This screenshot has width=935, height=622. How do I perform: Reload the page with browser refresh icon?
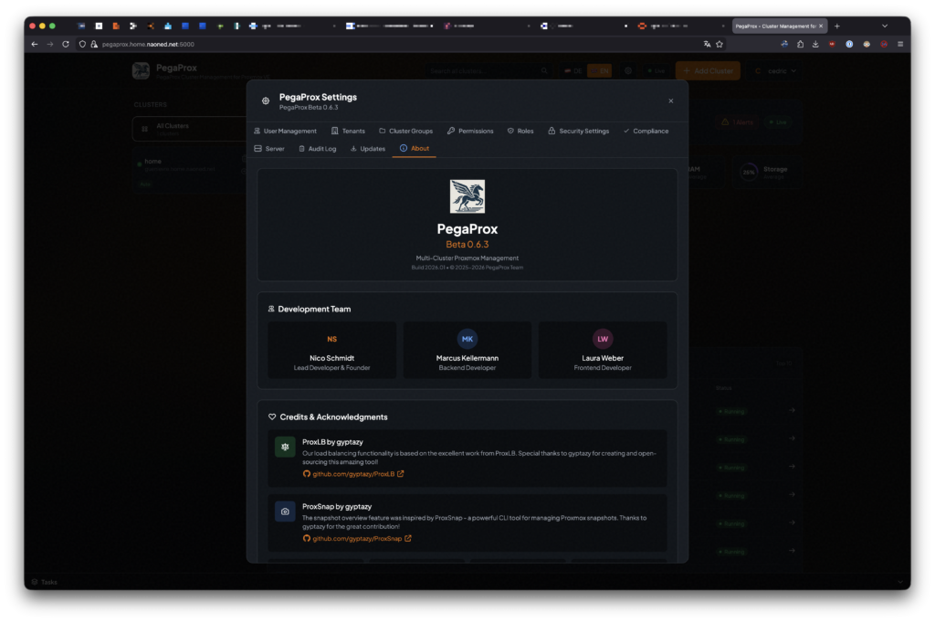pyautogui.click(x=66, y=44)
